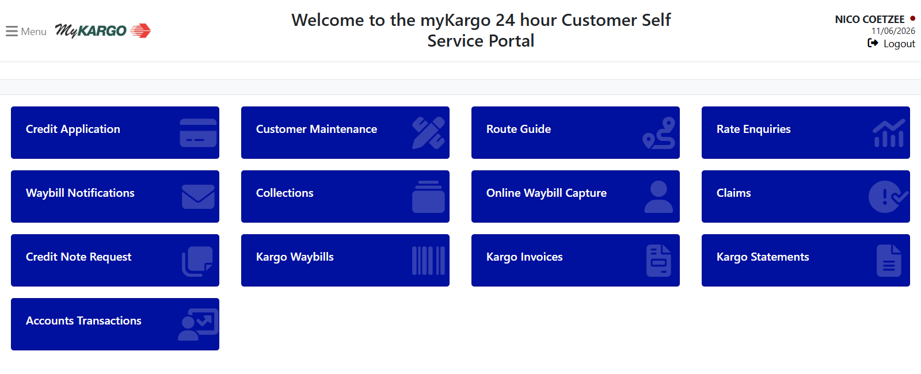
Task: Select Waybill Notifications
Action: pyautogui.click(x=115, y=196)
